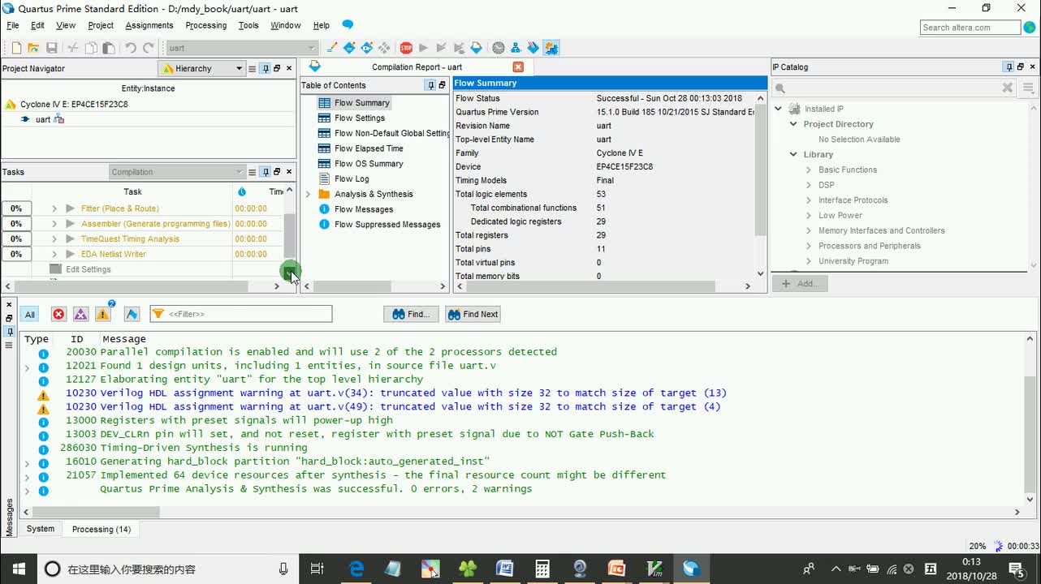Click the Find... button

(411, 314)
